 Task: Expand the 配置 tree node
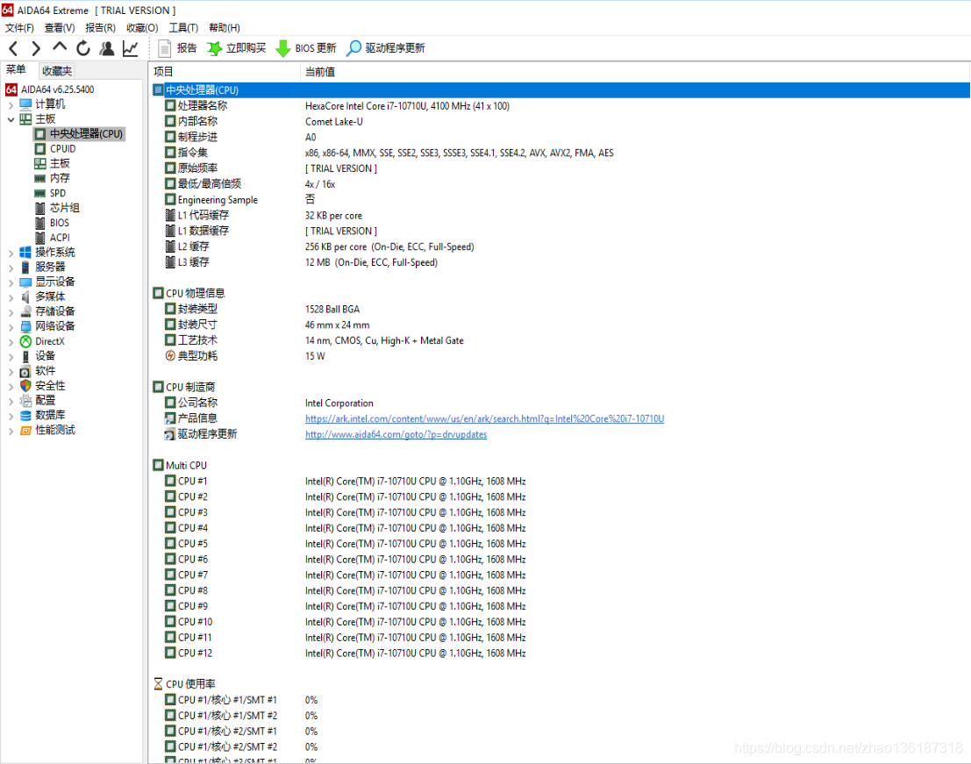[11, 401]
